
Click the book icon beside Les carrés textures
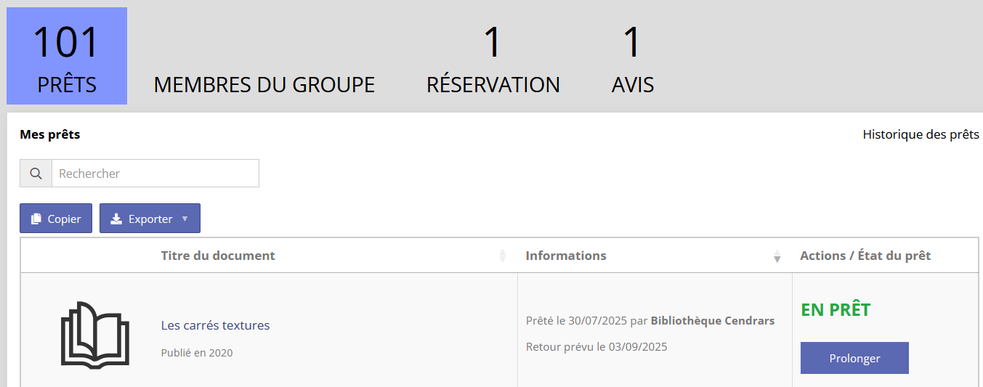95,335
